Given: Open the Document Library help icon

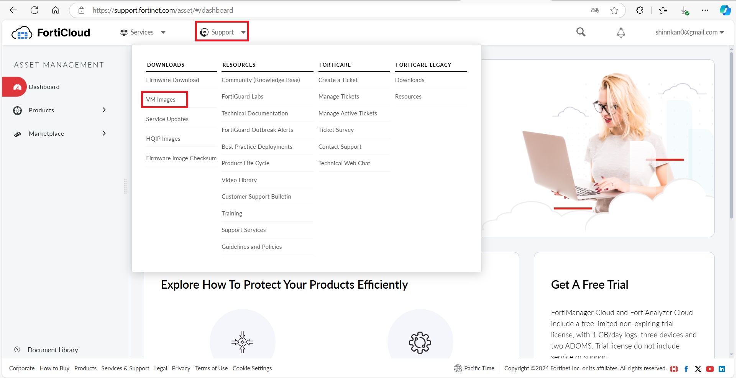Looking at the screenshot, I should 17,350.
